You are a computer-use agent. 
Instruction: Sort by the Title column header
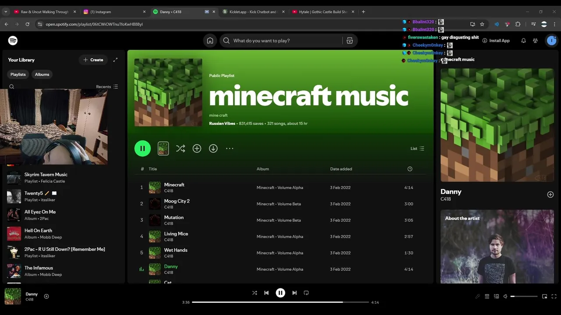pos(153,169)
